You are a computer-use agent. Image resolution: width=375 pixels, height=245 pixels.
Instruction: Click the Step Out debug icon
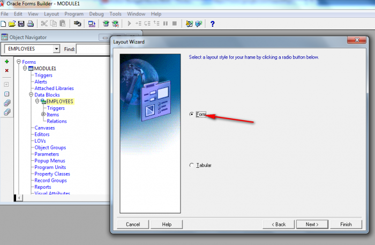[x=156, y=23]
